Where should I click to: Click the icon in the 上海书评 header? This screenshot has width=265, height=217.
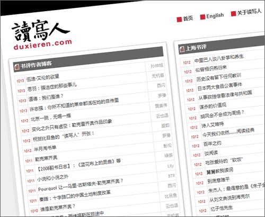pos(182,49)
